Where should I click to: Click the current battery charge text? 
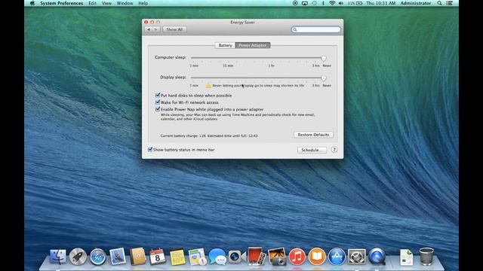[x=209, y=135]
